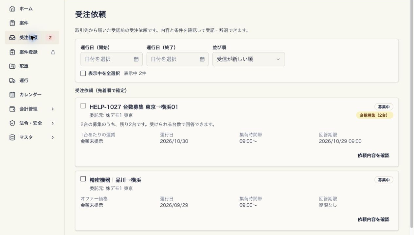Image resolution: width=414 pixels, height=235 pixels.
Task: Click the 受注依頼 inbox icon
Action: coord(12,38)
